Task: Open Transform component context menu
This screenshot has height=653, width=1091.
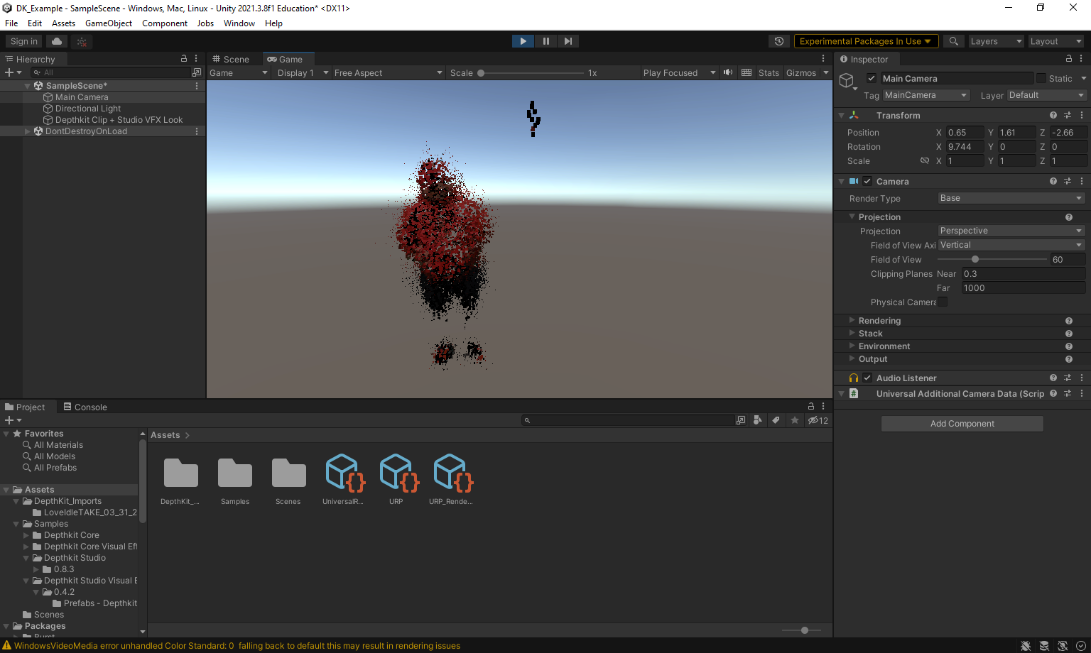Action: tap(1082, 115)
